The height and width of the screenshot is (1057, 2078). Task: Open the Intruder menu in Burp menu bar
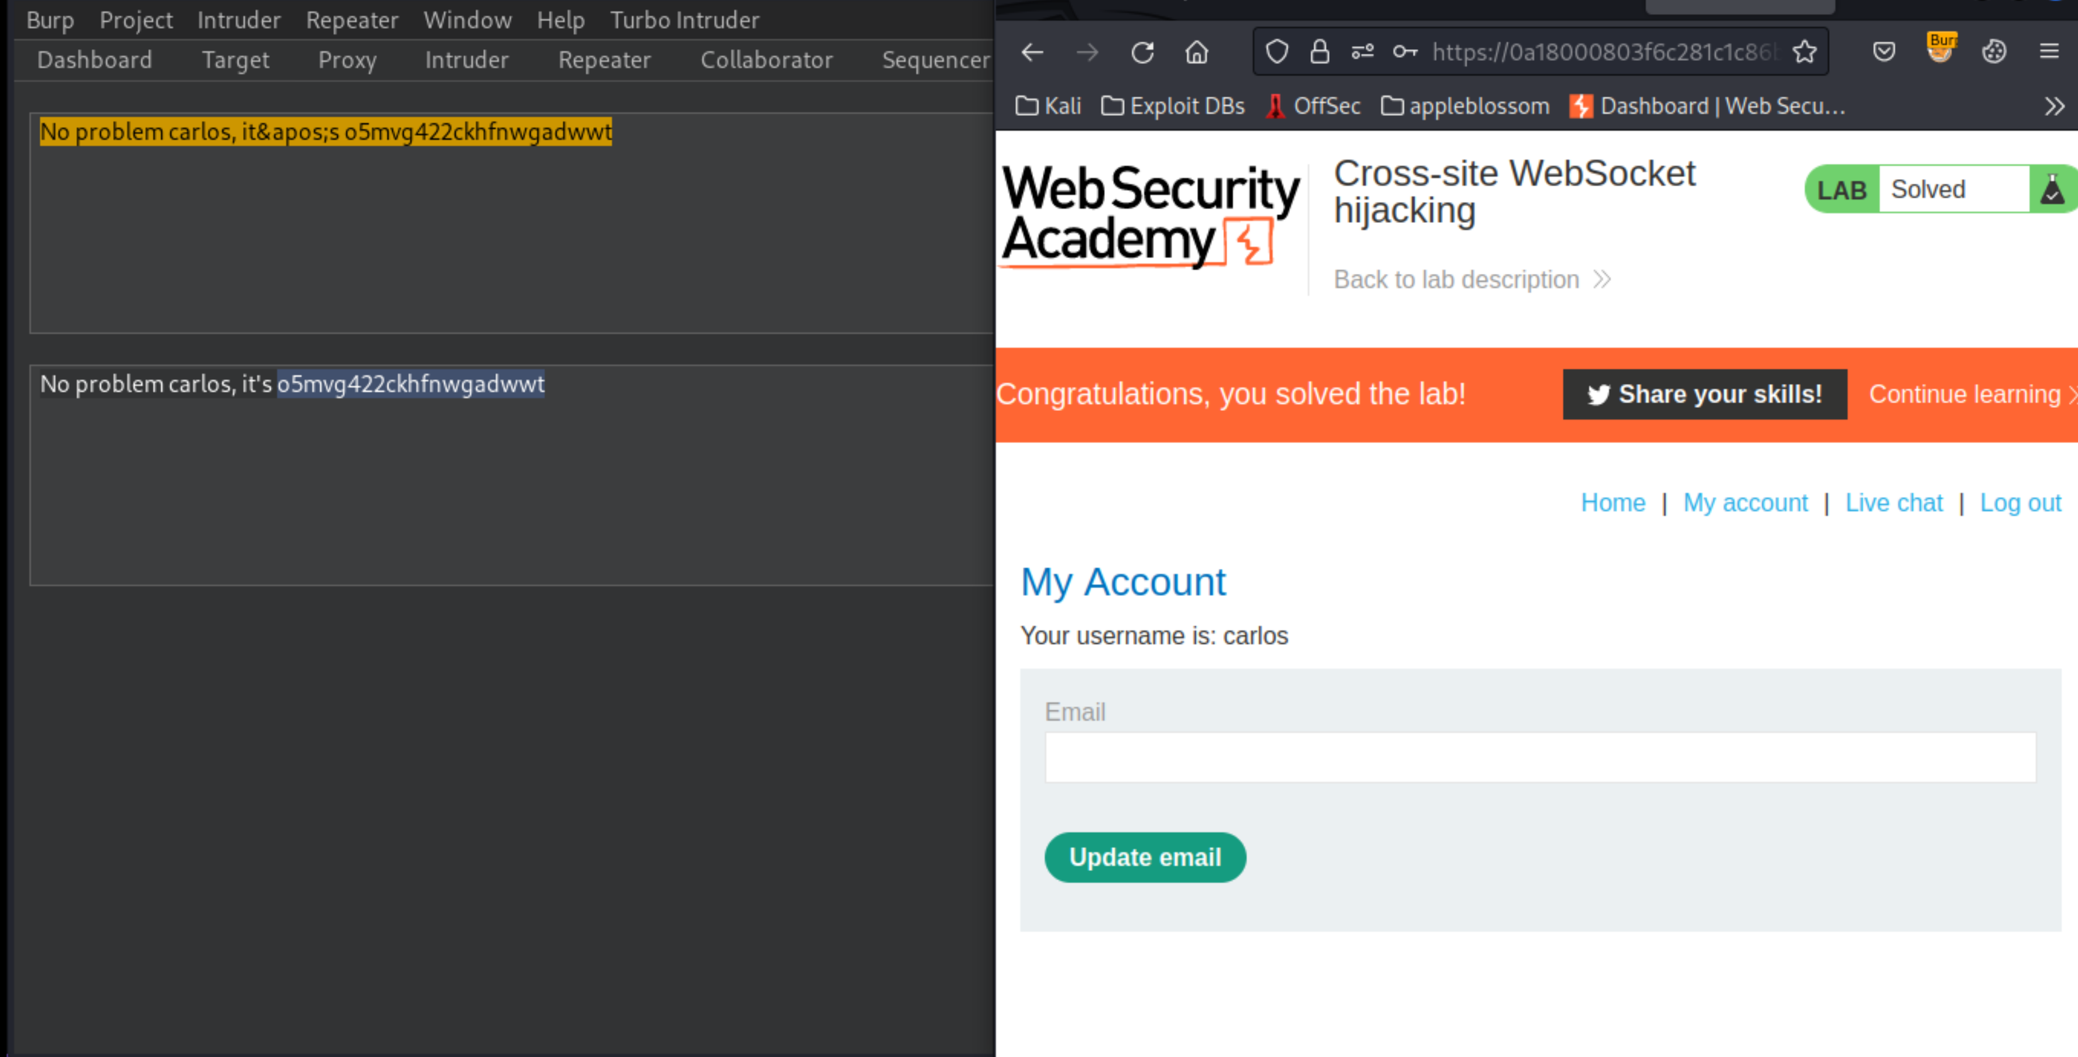pyautogui.click(x=239, y=20)
